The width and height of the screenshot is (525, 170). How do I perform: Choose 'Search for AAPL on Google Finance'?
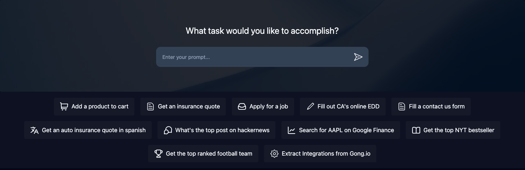click(x=346, y=130)
